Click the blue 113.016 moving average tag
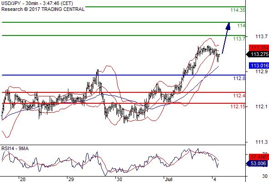 [259, 66]
